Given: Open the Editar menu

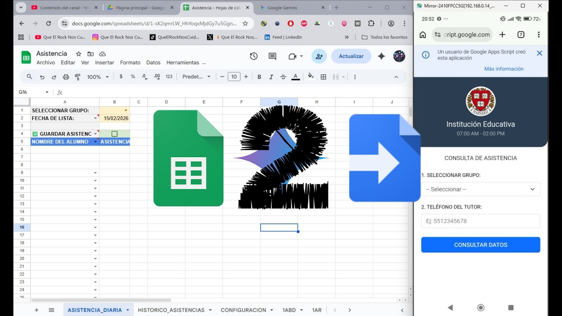Looking at the screenshot, I should click(x=68, y=63).
